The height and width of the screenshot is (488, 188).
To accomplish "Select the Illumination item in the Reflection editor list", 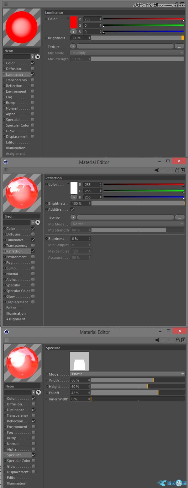I will [x=16, y=313].
